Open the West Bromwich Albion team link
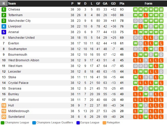 pos(24,60)
